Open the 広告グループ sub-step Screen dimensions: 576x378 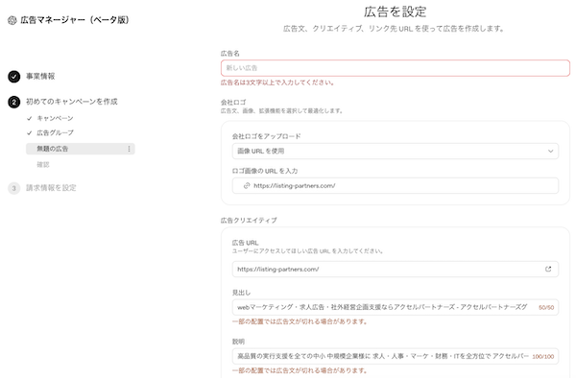click(x=55, y=132)
